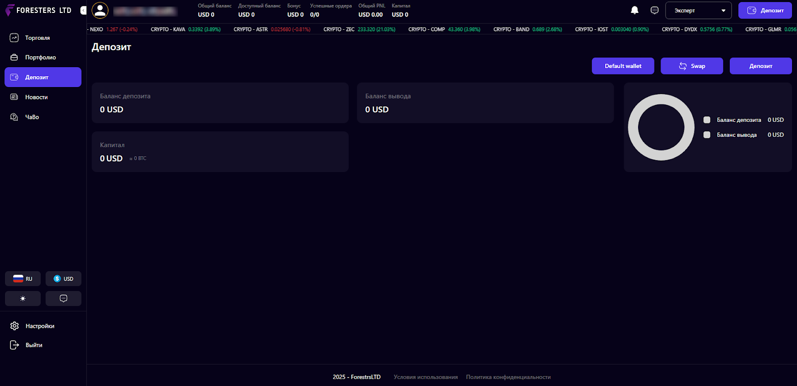Open Портфолио sidebar menu item

[40, 58]
